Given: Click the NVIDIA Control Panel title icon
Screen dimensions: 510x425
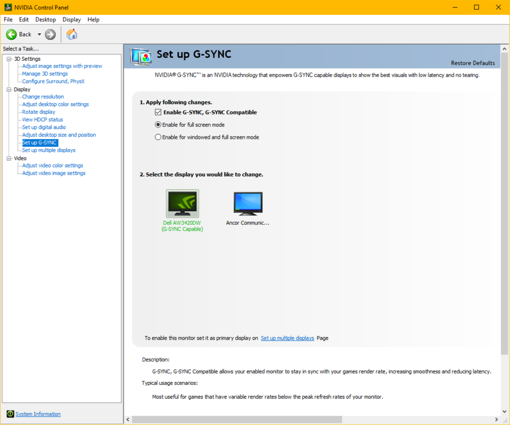Looking at the screenshot, I should [x=8, y=7].
